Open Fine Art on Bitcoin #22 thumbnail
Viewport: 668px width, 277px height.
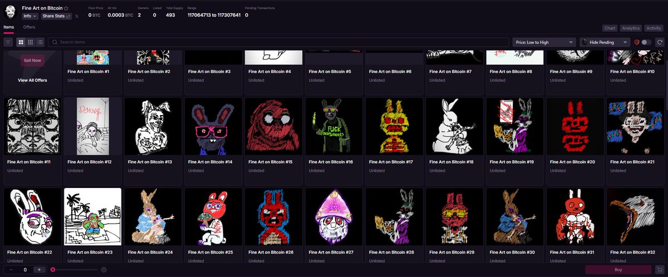pos(32,217)
